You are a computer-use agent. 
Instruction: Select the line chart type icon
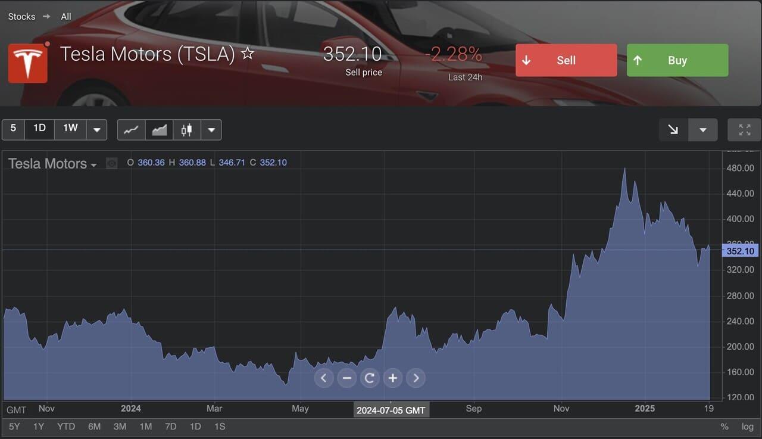(x=131, y=129)
